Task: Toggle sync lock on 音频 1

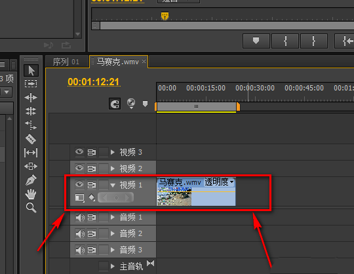Action: coord(92,218)
